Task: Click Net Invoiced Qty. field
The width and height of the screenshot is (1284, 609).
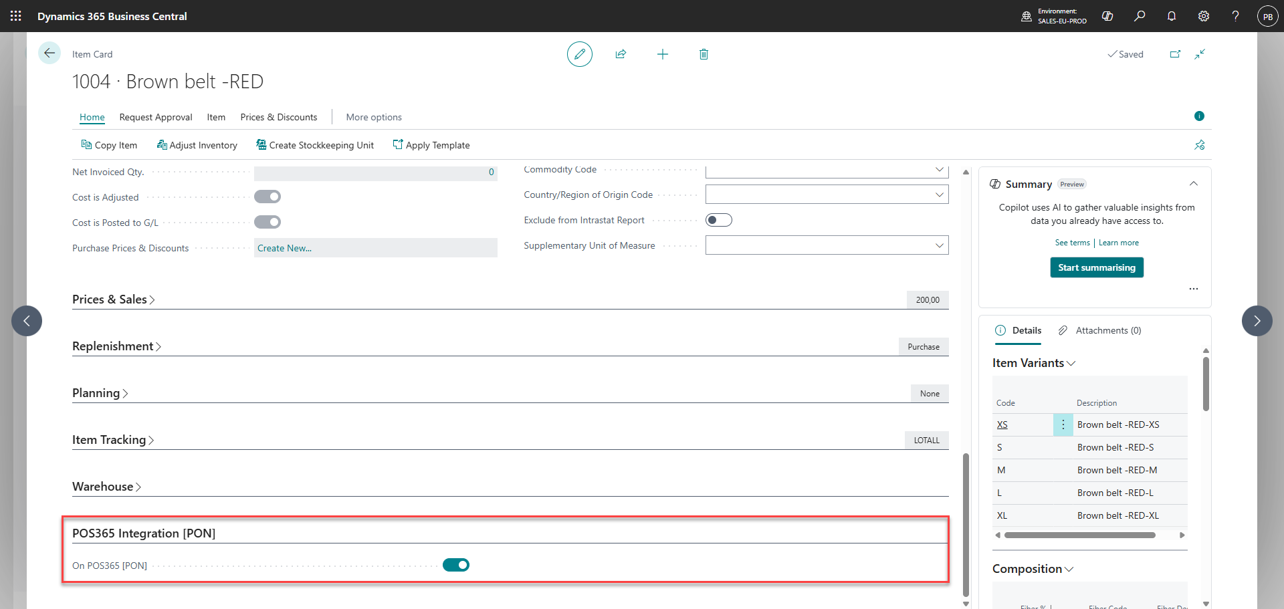Action: pos(376,172)
